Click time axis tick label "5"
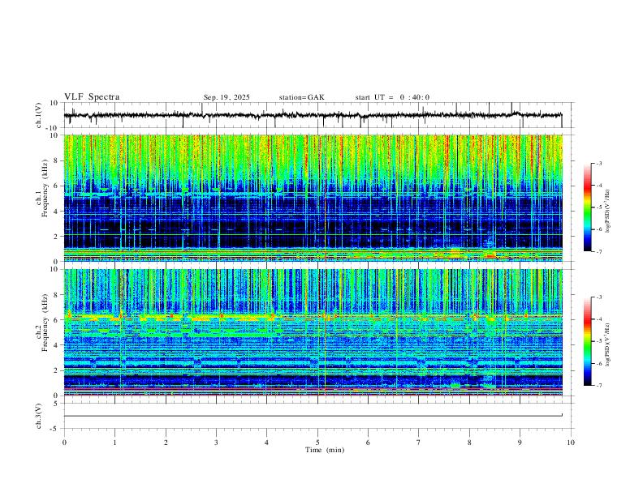The height and width of the screenshot is (496, 643). pos(317,443)
